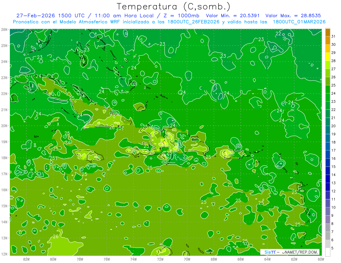
Task: Click the "1800UTC_01MAR2026" valid-until time text
Action: coord(299,22)
